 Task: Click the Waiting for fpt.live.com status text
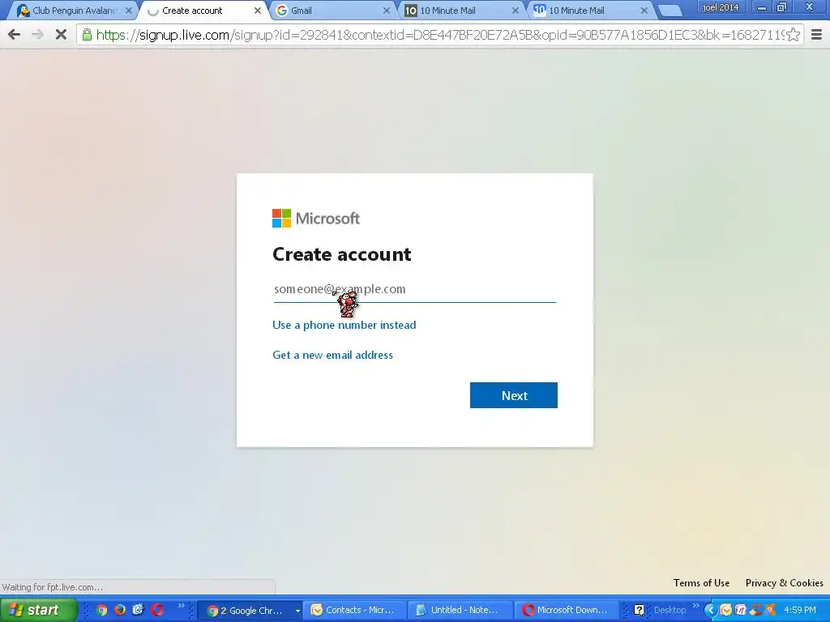pos(53,587)
